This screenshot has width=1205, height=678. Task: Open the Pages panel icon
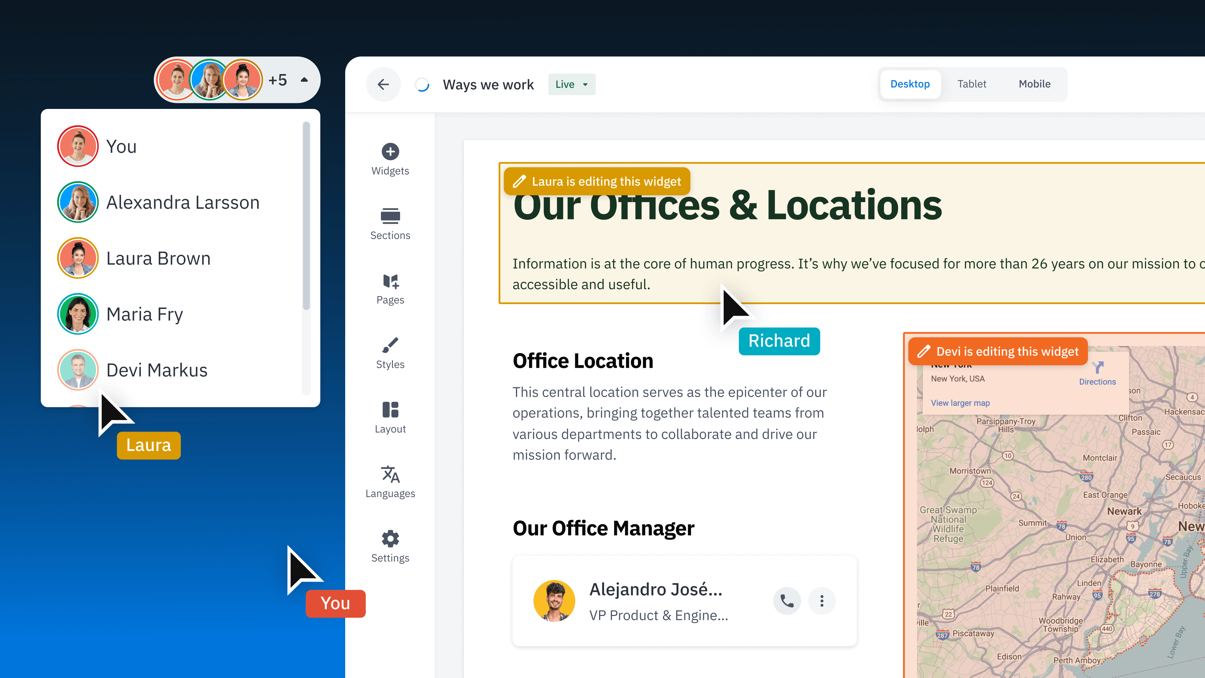point(390,281)
